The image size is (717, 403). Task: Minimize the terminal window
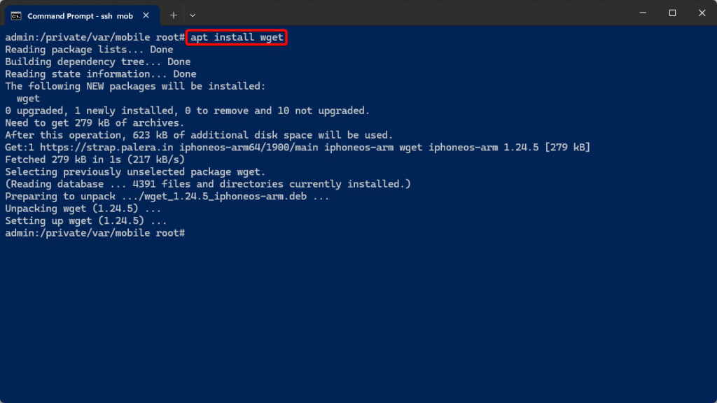[643, 13]
